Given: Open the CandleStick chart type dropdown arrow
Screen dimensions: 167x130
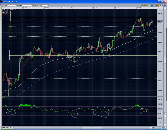Looking at the screenshot, I should click(48, 6).
